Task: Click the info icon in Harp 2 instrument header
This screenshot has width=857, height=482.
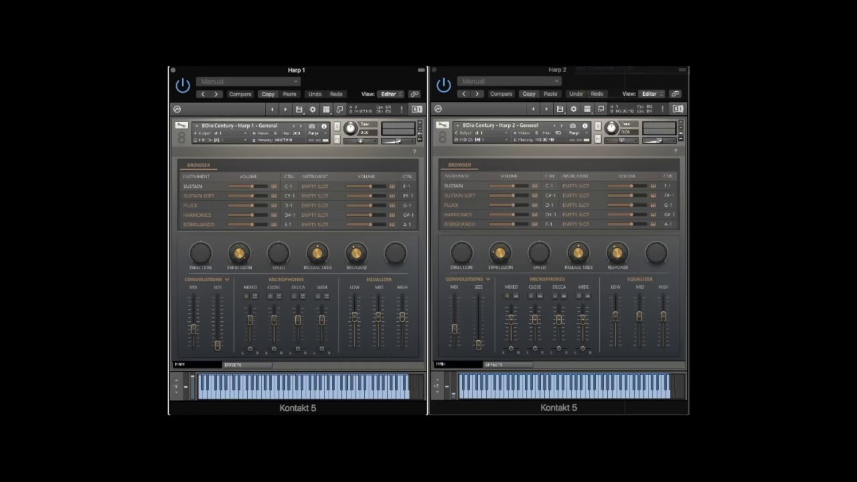Action: [585, 126]
